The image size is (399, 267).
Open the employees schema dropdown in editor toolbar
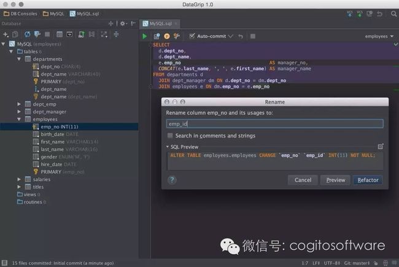pos(379,36)
